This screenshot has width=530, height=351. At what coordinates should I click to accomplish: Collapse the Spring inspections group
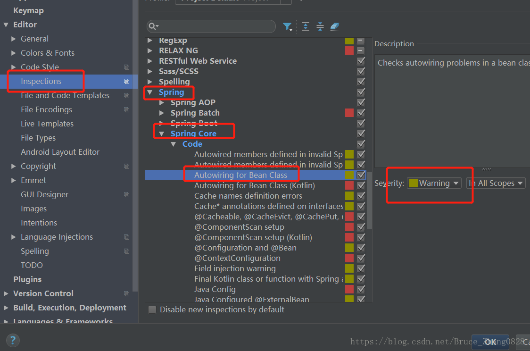tap(150, 92)
